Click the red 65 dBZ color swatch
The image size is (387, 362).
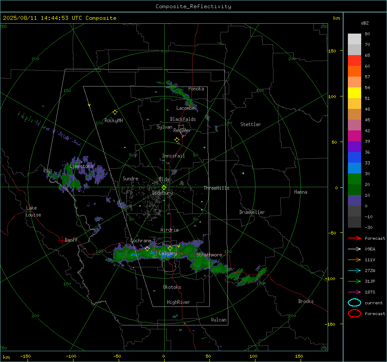(x=354, y=61)
